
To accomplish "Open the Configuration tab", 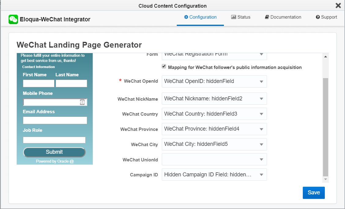I will [x=200, y=17].
